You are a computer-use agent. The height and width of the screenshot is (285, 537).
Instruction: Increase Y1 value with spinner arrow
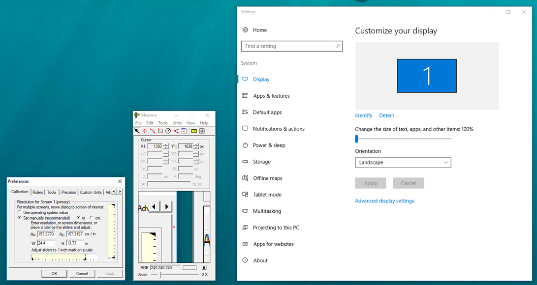[196, 144]
